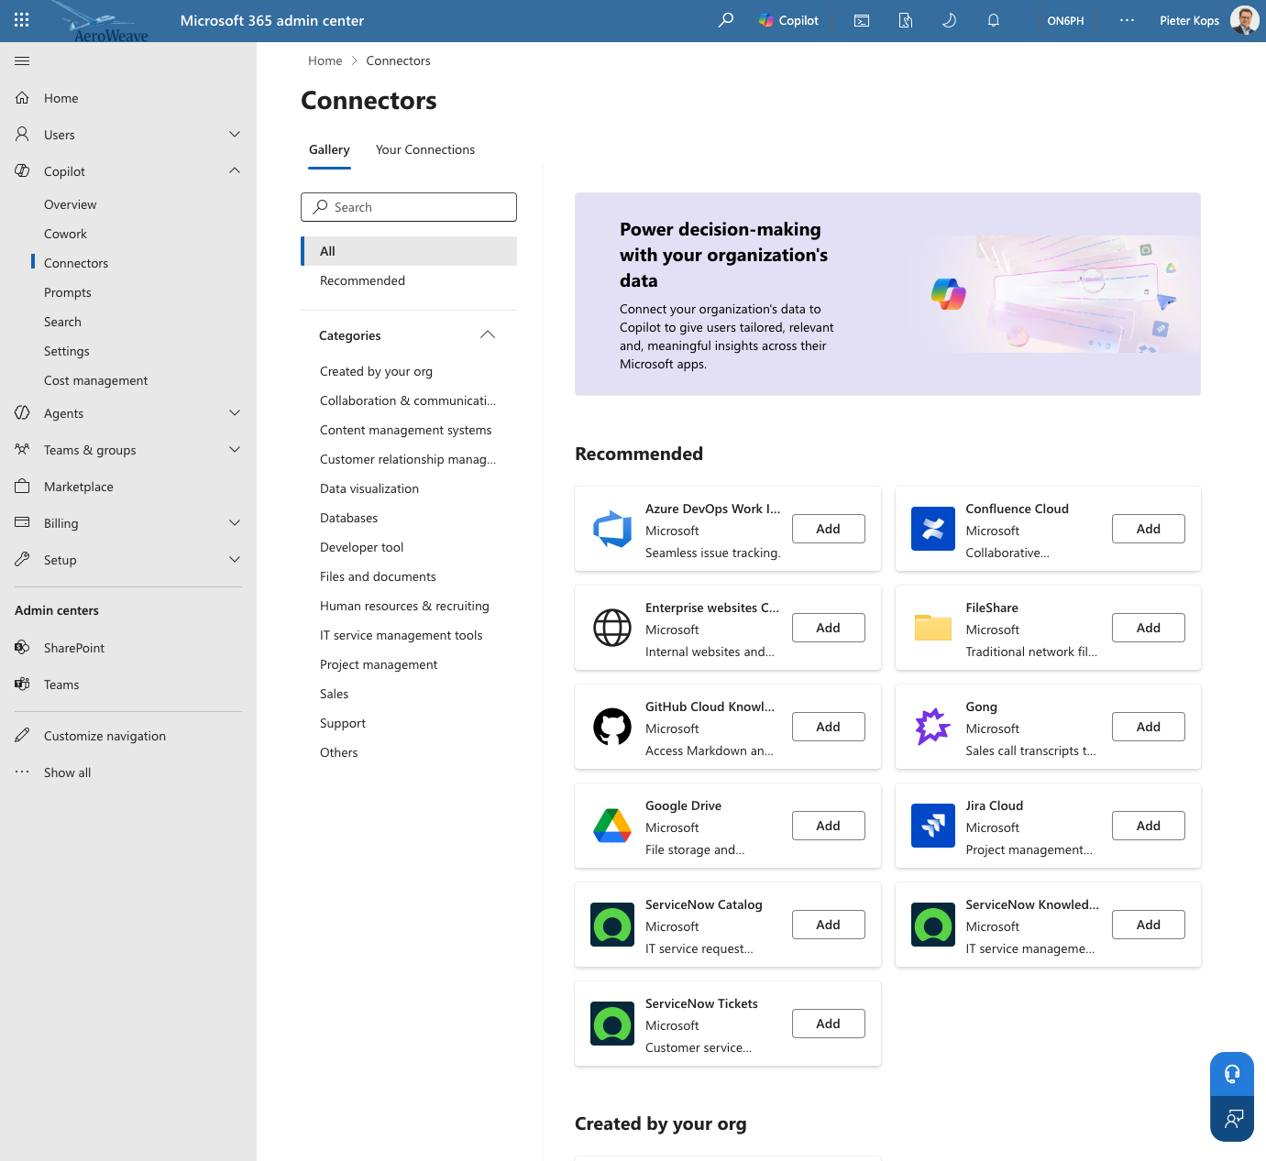Expand the Billing navigation group
1266x1161 pixels.
coord(235,523)
